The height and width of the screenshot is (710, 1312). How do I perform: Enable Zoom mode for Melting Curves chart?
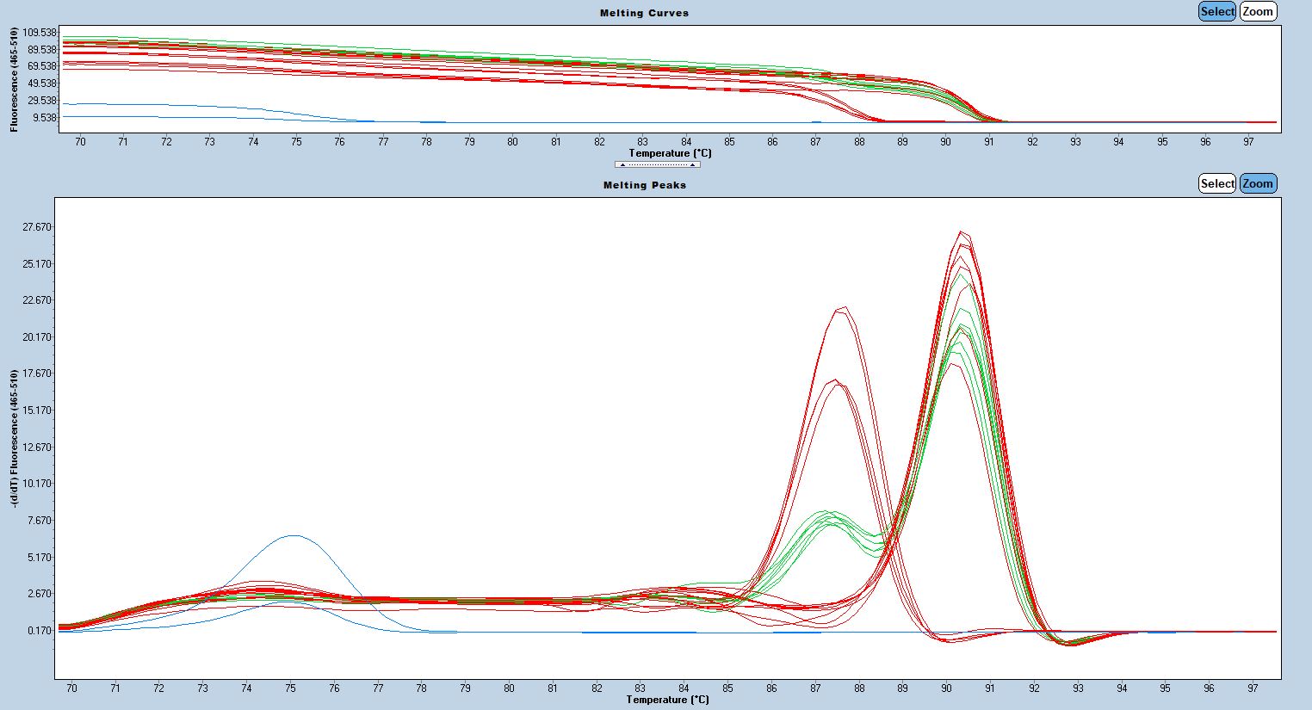point(1257,11)
